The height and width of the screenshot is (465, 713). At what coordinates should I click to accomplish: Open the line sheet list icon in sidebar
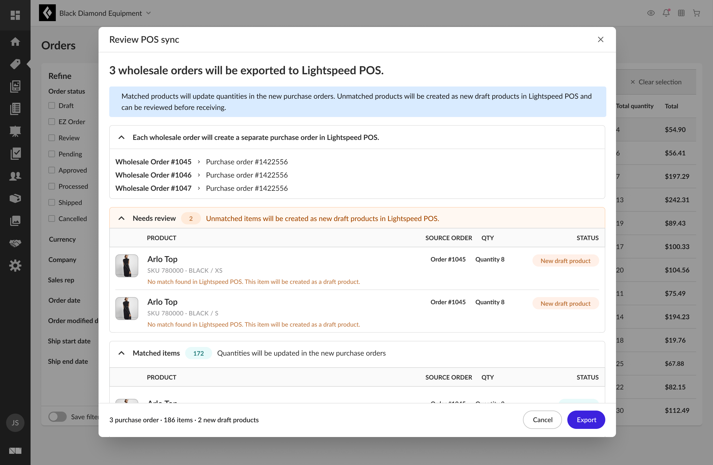pos(15,109)
